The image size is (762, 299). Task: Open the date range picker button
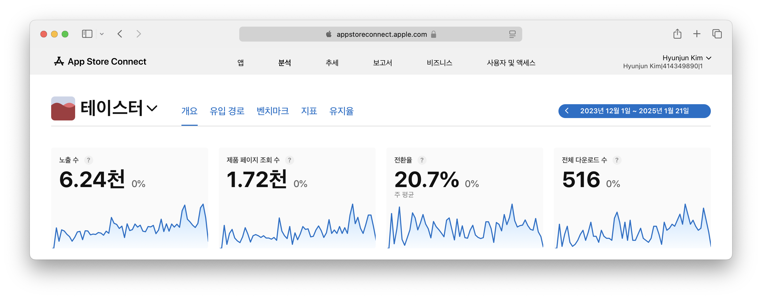634,111
